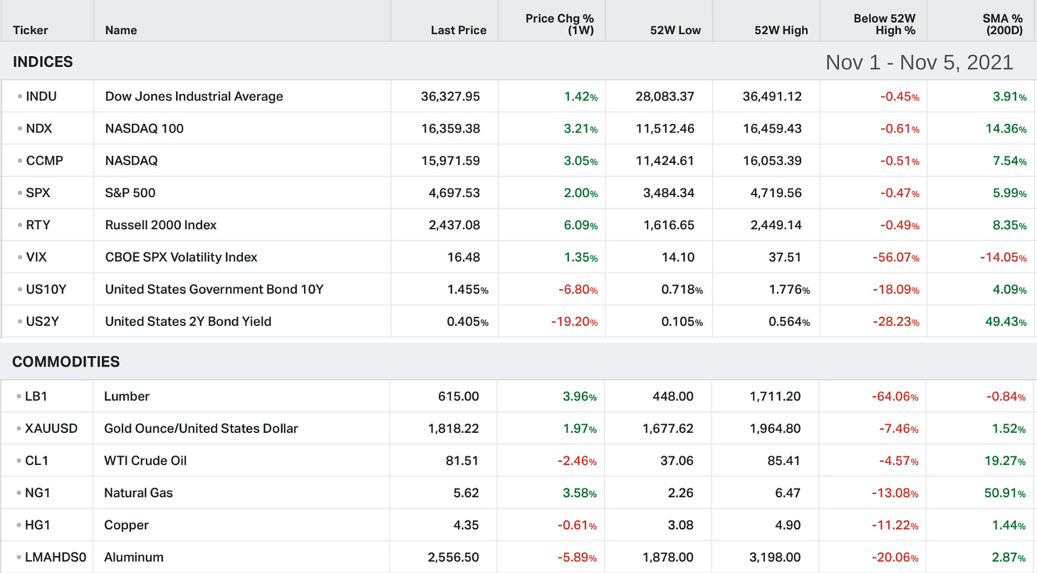Open the INDU ticker

click(41, 96)
